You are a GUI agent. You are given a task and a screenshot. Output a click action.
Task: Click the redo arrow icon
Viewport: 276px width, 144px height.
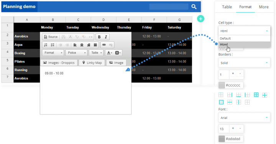tap(84, 37)
